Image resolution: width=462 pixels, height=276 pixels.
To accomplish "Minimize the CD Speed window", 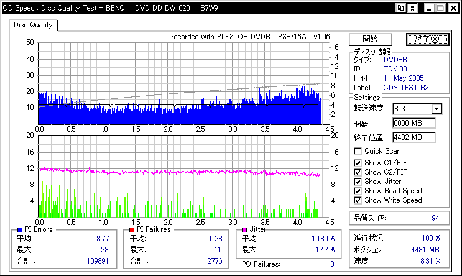I will click(429, 8).
